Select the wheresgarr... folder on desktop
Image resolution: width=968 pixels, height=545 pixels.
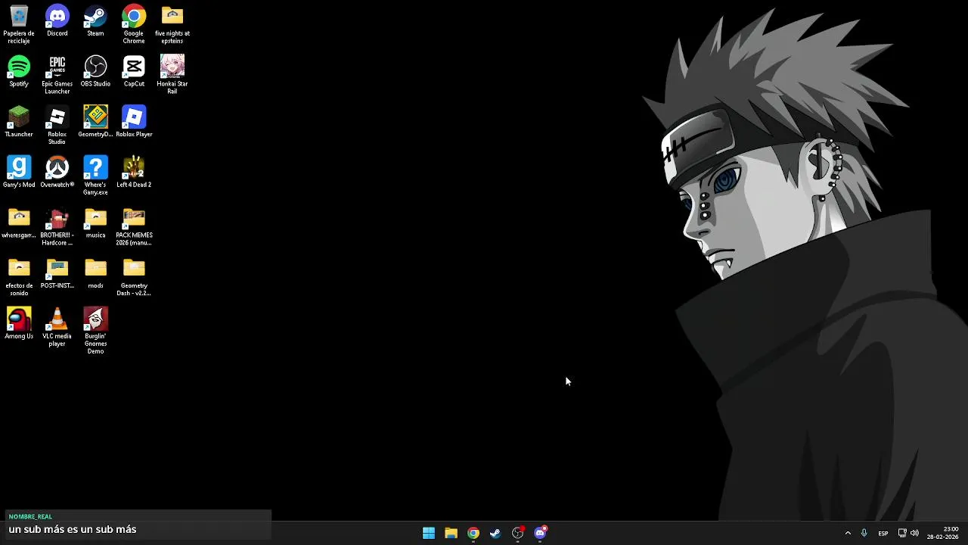click(19, 223)
